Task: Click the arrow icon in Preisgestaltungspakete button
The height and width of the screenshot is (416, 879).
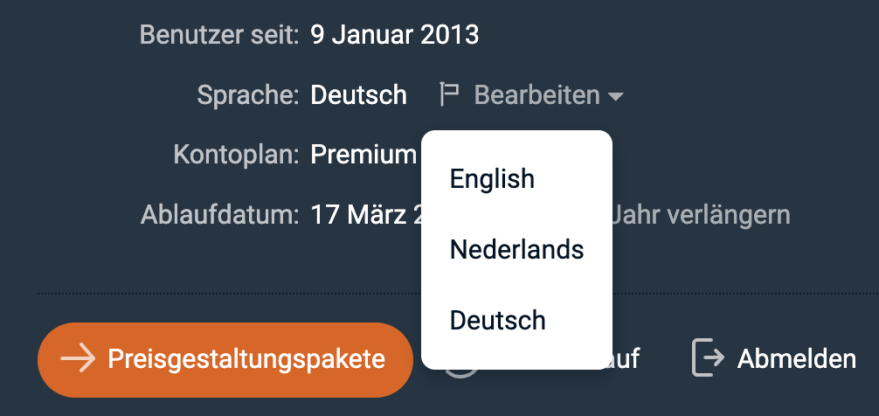Action: click(x=78, y=359)
